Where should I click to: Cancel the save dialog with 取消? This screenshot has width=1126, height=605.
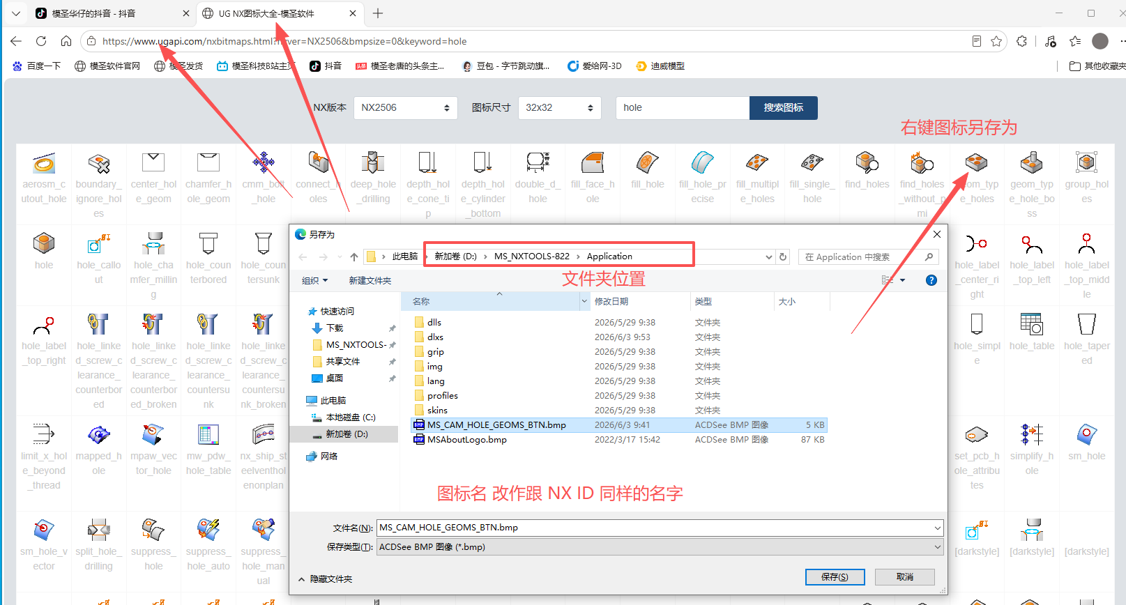[x=905, y=577]
